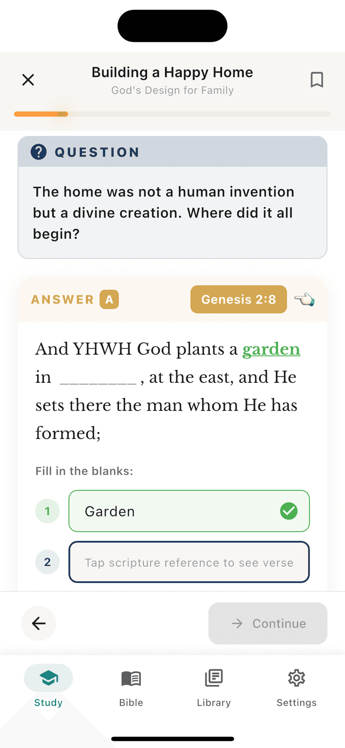Viewport: 345px width, 748px height.
Task: Tap the Genesis 2:8 scripture reference button
Action: coord(238,299)
